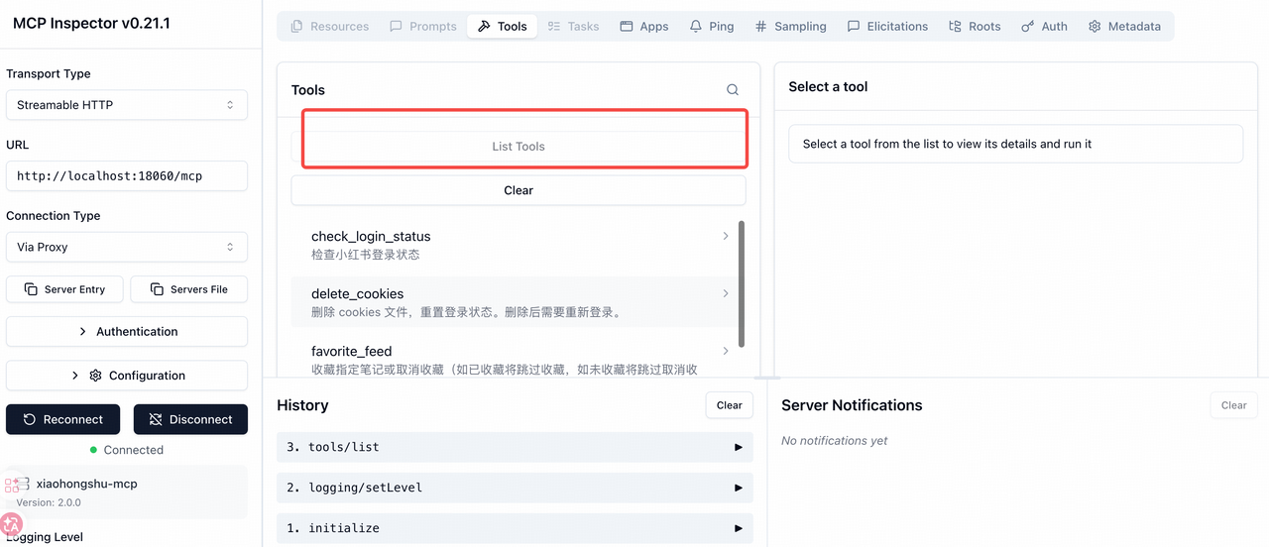Expand the tools/list history entry
1269x547 pixels.
pos(515,447)
